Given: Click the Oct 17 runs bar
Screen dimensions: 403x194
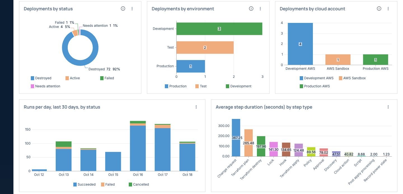Looking at the screenshot, I should coord(163,147).
